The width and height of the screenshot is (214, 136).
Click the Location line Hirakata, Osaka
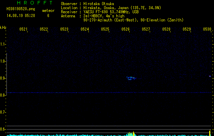point(111,8)
